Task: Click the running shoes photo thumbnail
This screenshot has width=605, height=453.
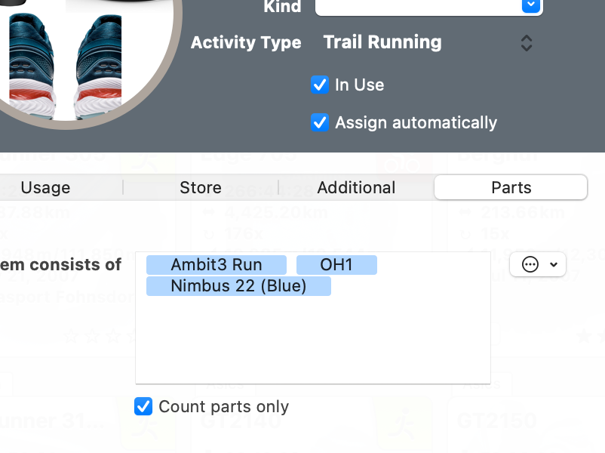Action: tap(66, 63)
